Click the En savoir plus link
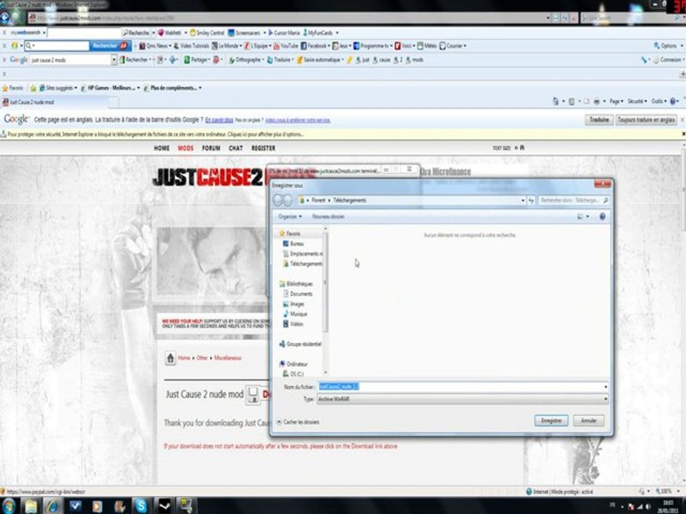Viewport: 686px width, 514px height. [x=219, y=120]
